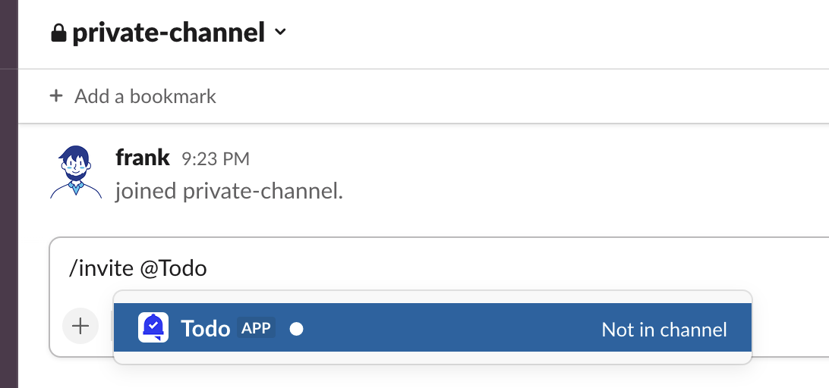The image size is (829, 388).
Task: Click the plus icon beside Add a bookmark
Action: [x=55, y=96]
